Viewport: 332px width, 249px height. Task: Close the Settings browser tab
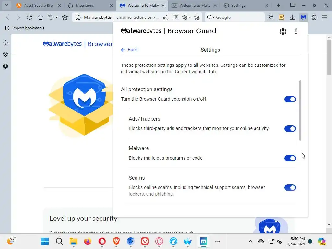267,6
